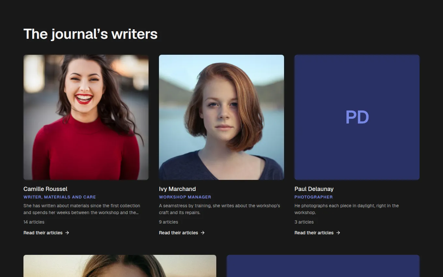Click Ivy Marchand's seamstress bio text
Image resolution: width=443 pixels, height=277 pixels.
tap(220, 209)
